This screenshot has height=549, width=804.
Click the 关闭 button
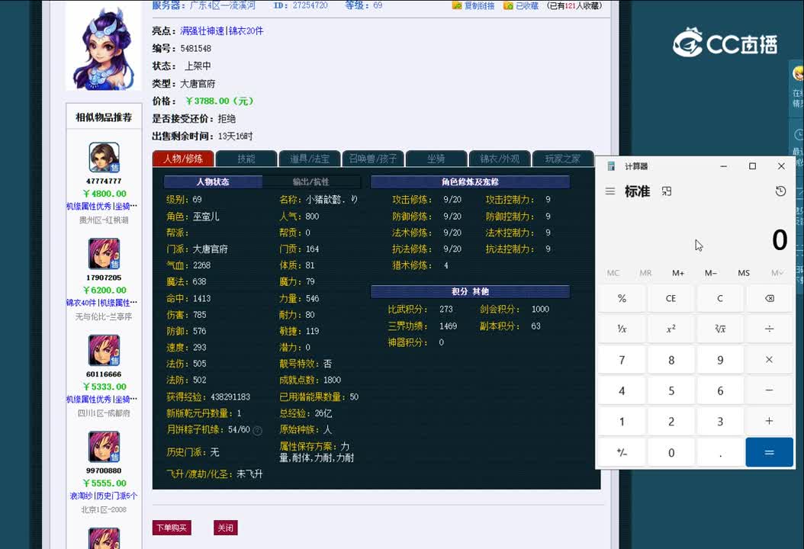226,528
